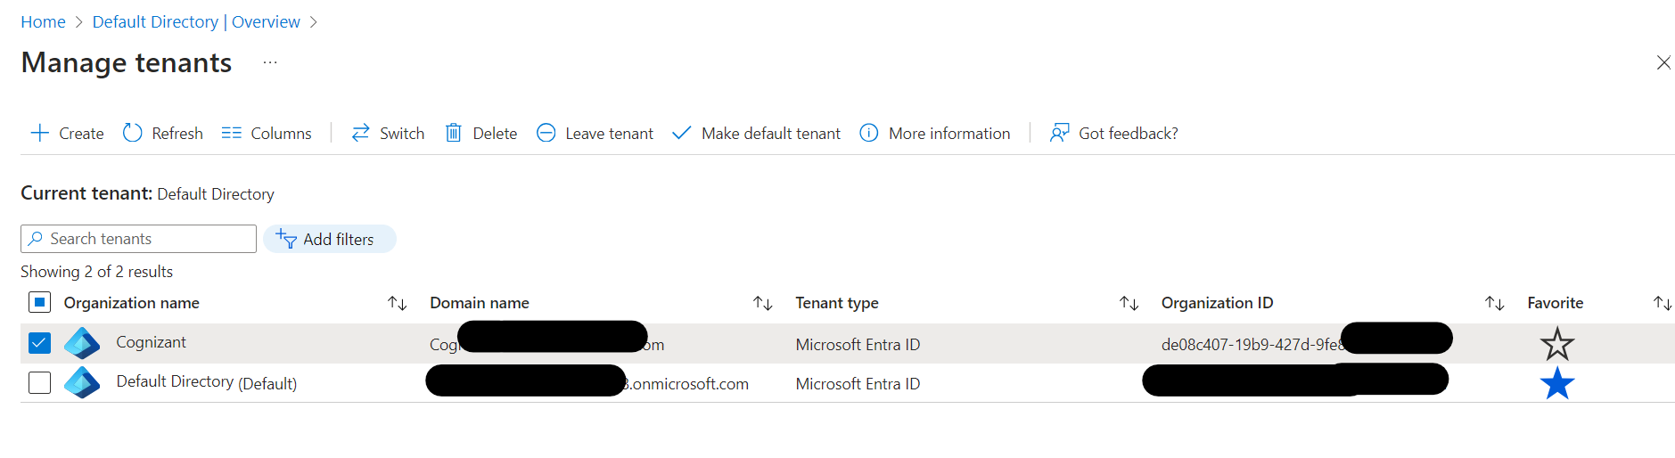Open the ellipsis more options menu
Viewport: 1675px width, 458px height.
pos(270,62)
